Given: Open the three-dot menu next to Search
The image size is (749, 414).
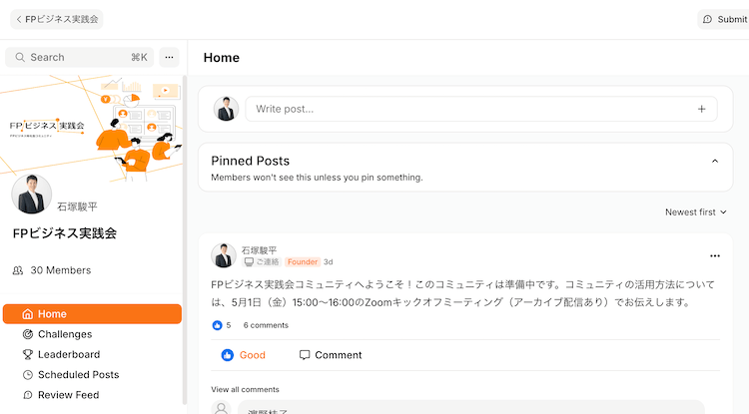Looking at the screenshot, I should click(x=169, y=57).
